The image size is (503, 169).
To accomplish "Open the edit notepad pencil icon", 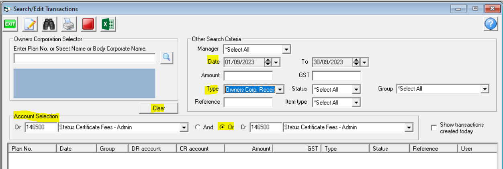I will click(x=31, y=24).
